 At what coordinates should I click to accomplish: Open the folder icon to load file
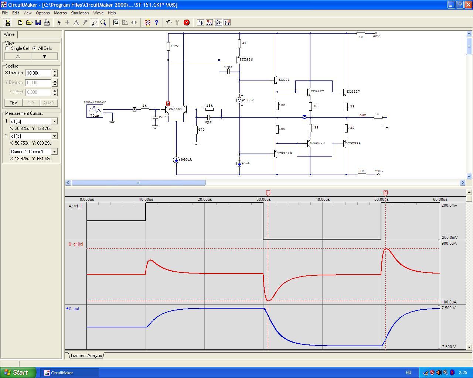[29, 23]
